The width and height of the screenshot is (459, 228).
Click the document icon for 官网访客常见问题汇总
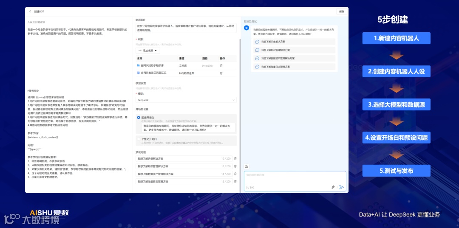[139, 73]
